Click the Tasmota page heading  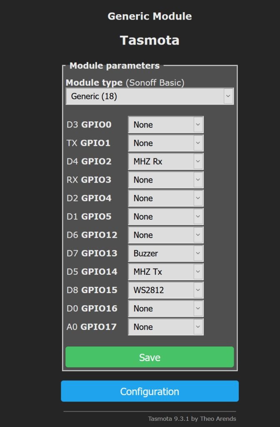[x=150, y=40]
